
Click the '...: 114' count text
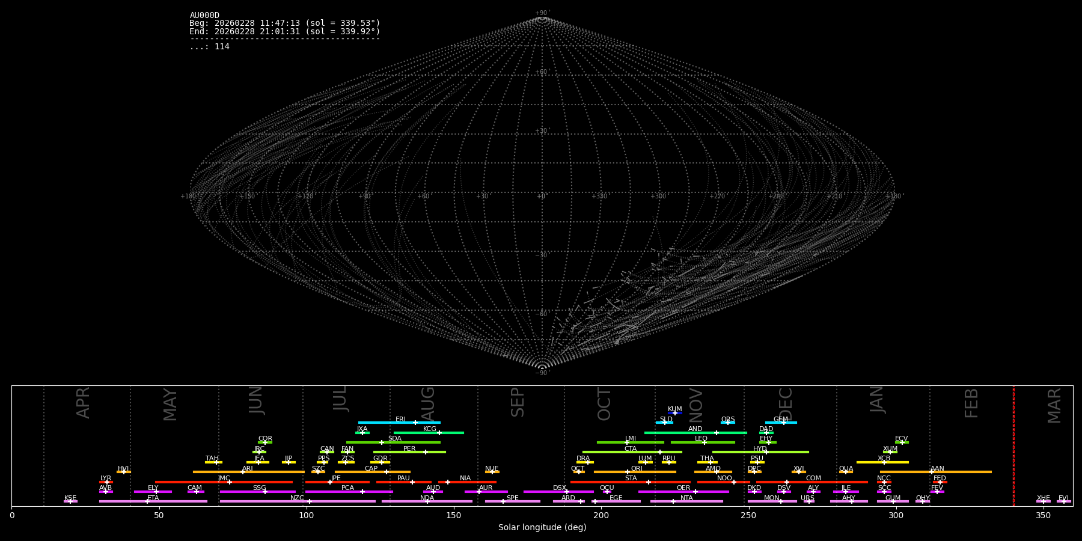209,46
